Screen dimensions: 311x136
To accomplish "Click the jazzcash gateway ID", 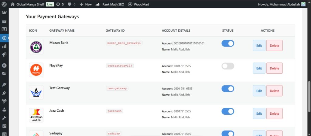I will 114,111.
